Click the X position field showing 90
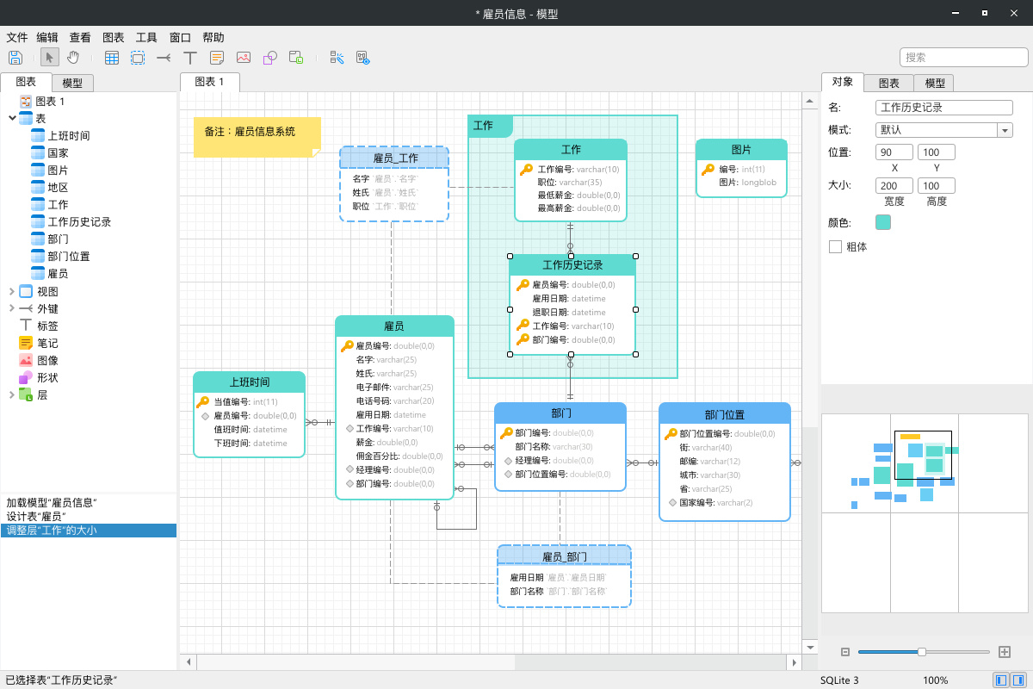Image resolution: width=1033 pixels, height=689 pixels. (x=894, y=152)
